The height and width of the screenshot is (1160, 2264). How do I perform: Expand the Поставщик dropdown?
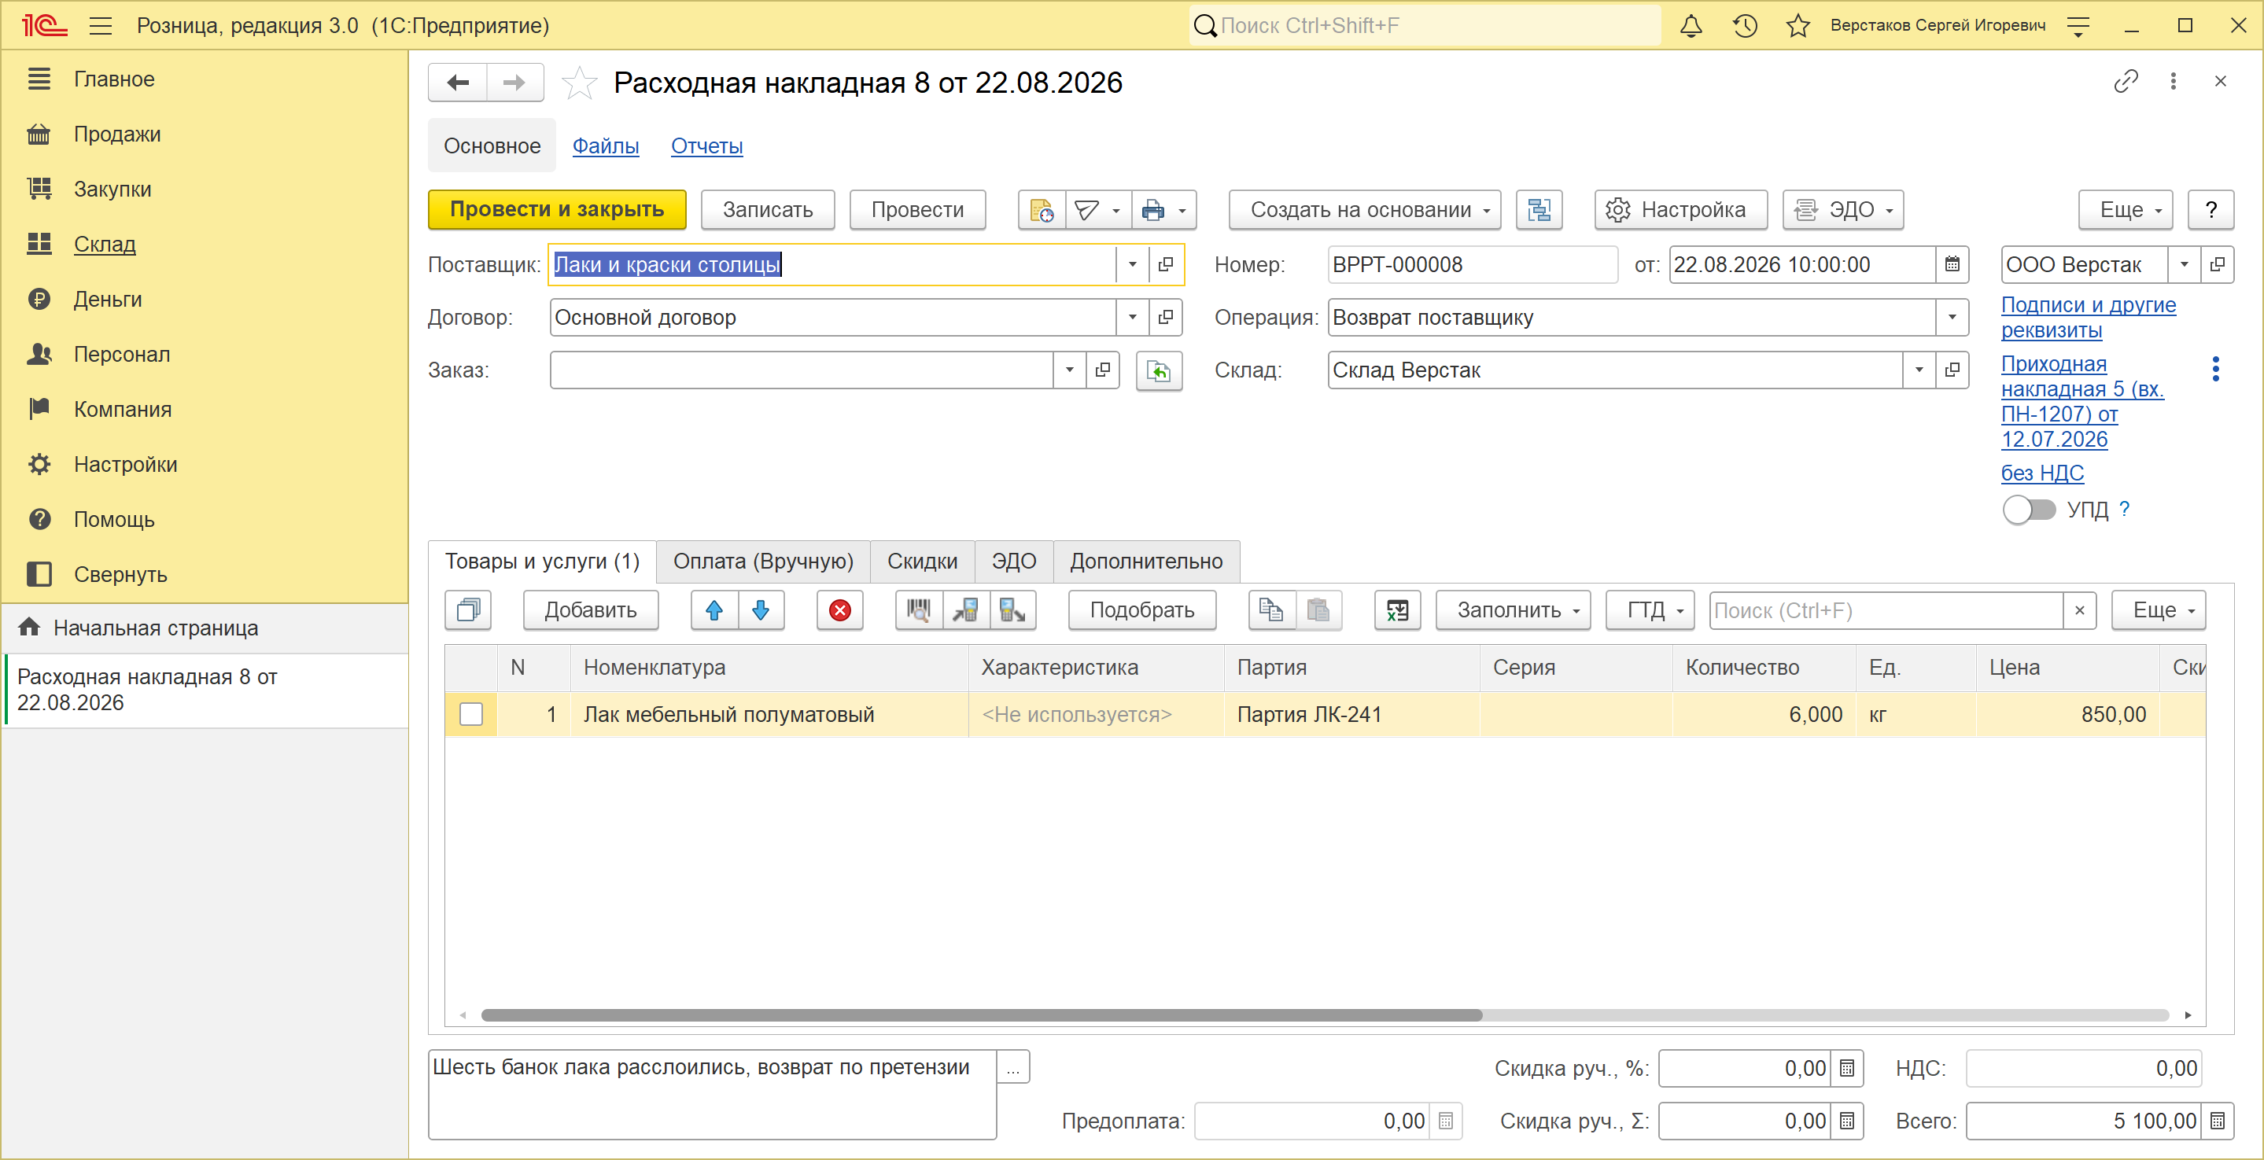click(1132, 264)
